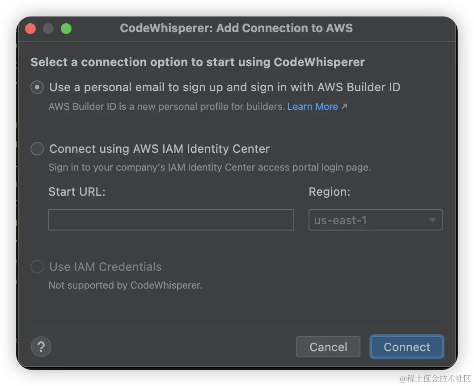Click the 'Select a connection option' heading
Image resolution: width=474 pixels, height=386 pixels.
point(198,62)
